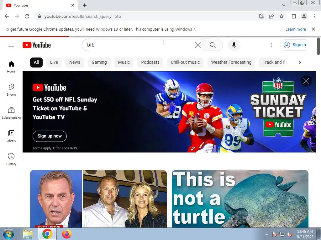Click the magnifier search button
321x240 pixels.
(x=213, y=45)
